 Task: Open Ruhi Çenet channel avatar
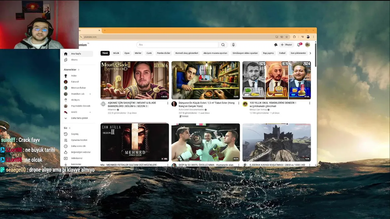coord(174,104)
